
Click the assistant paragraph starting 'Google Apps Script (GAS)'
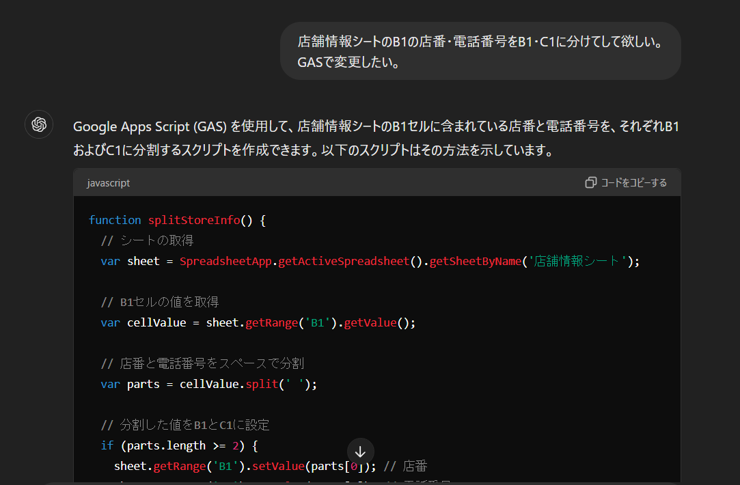coord(376,138)
